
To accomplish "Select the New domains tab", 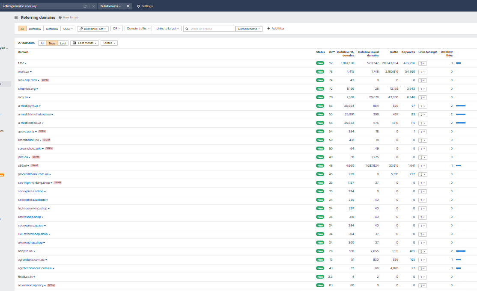I will (x=52, y=43).
